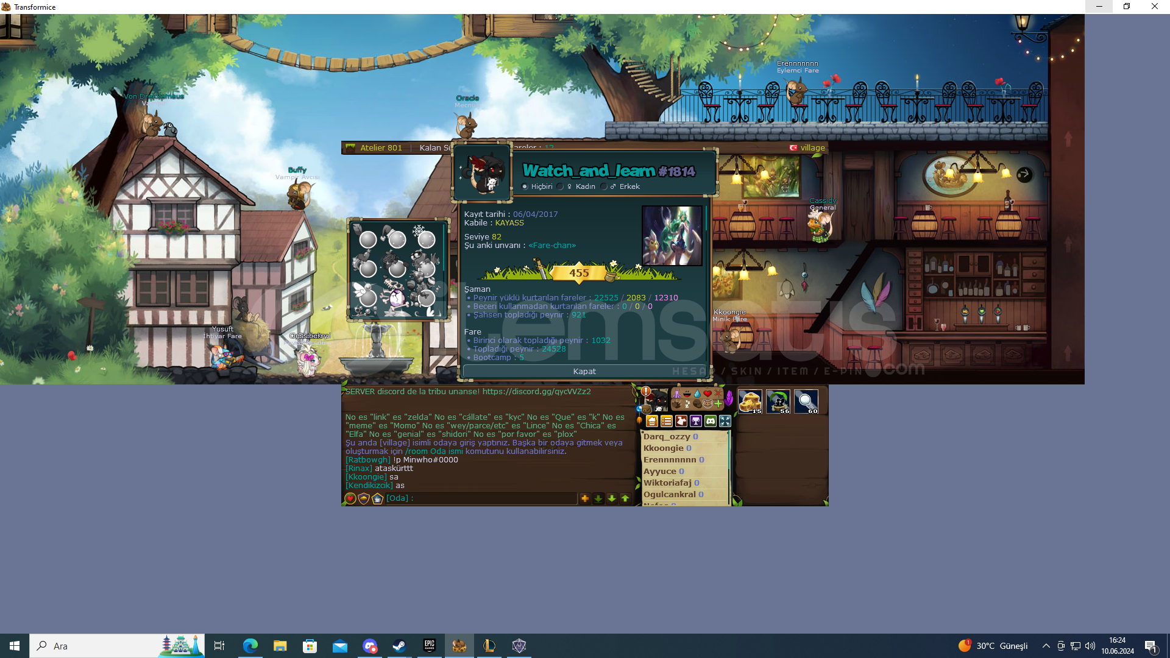Image resolution: width=1170 pixels, height=658 pixels.
Task: Close the profile with Kapat button
Action: coord(584,371)
